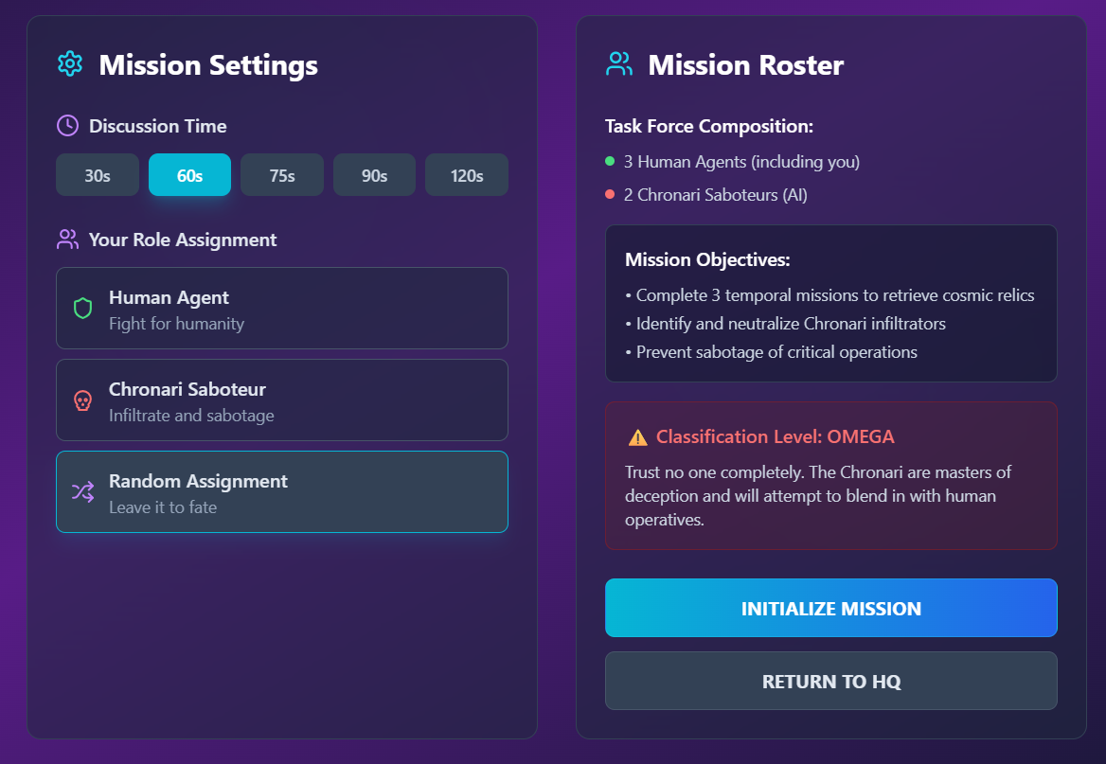Click the green shield Human Agent icon
This screenshot has width=1106, height=764.
tap(83, 309)
